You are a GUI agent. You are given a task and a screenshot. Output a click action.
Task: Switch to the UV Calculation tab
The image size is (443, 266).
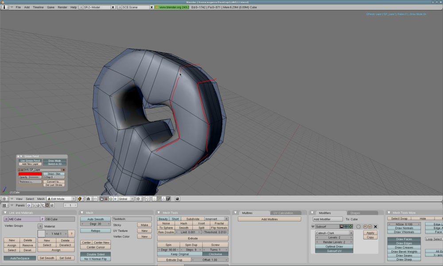(x=283, y=213)
